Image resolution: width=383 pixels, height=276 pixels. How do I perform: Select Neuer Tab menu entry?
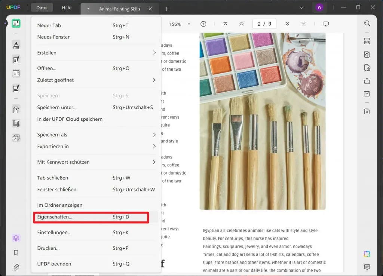pos(96,25)
